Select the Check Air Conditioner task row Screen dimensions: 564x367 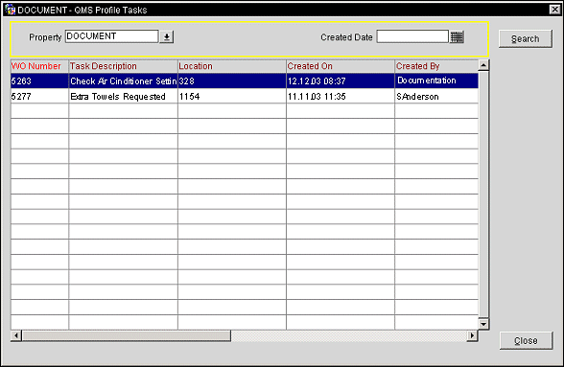click(245, 80)
